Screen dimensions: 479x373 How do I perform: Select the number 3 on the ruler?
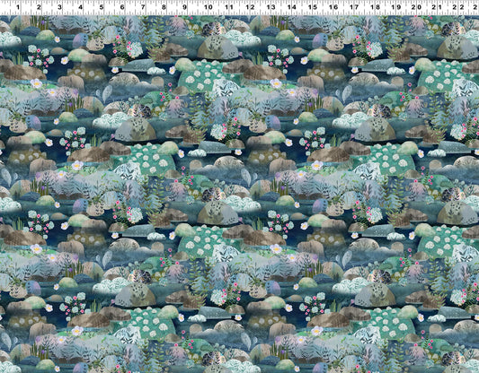pos(59,7)
